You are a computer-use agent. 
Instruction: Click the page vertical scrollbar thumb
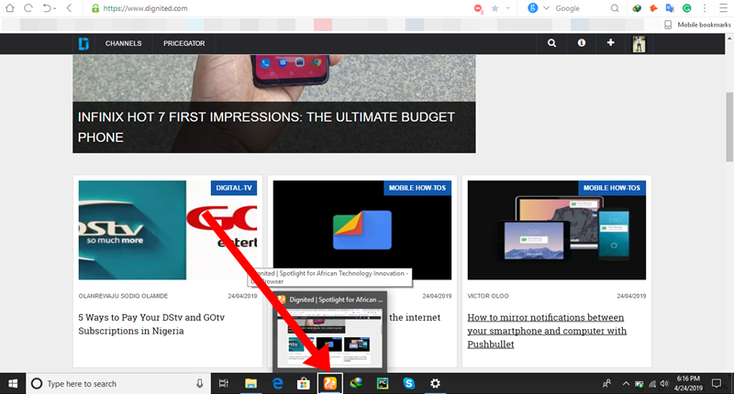pos(729,127)
